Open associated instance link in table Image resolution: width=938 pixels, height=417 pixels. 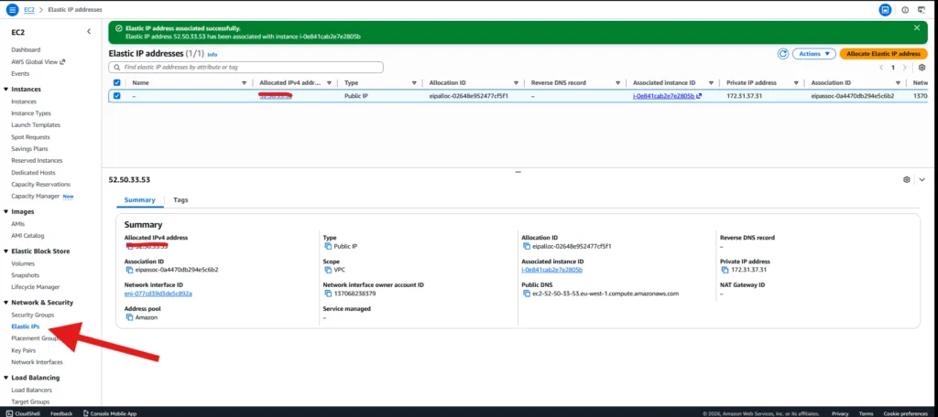click(667, 96)
